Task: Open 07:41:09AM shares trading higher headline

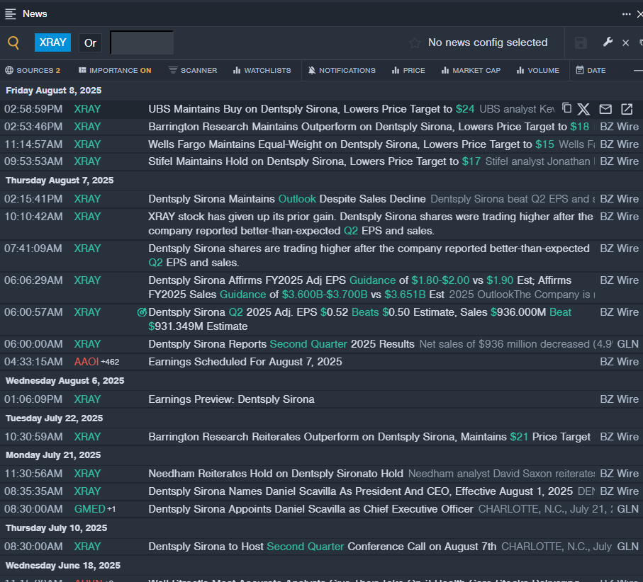Action: coord(369,256)
